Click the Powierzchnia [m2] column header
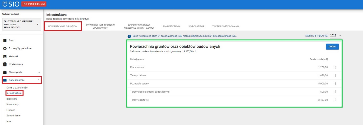 coord(319,59)
